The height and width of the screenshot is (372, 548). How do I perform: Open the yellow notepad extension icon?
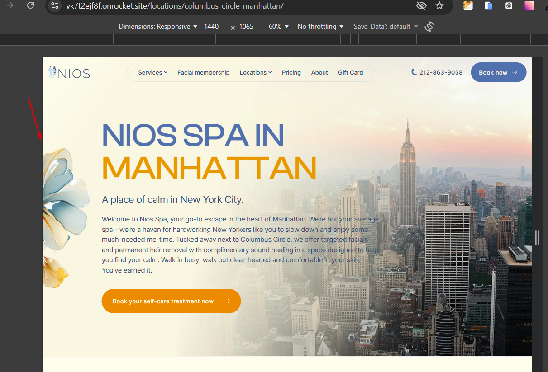click(x=468, y=6)
